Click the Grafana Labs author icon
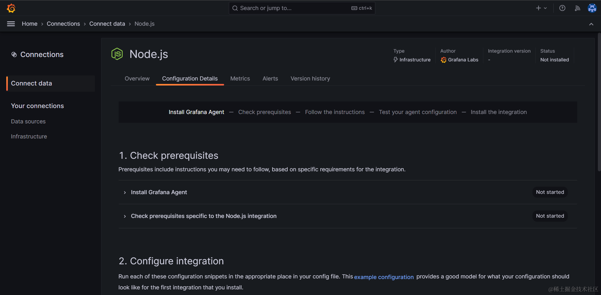Image resolution: width=601 pixels, height=295 pixels. (x=444, y=60)
